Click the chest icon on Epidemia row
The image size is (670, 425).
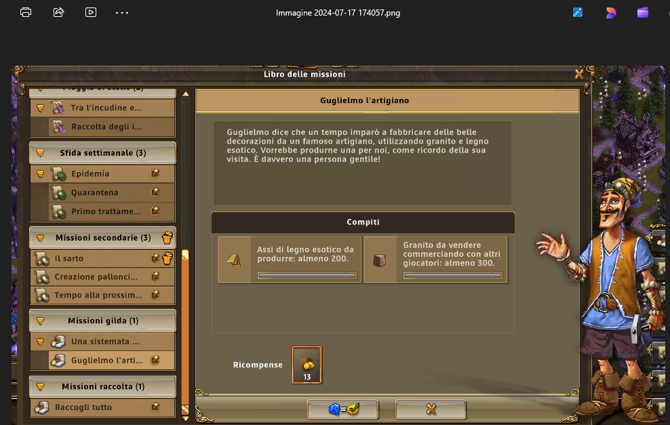pos(155,174)
